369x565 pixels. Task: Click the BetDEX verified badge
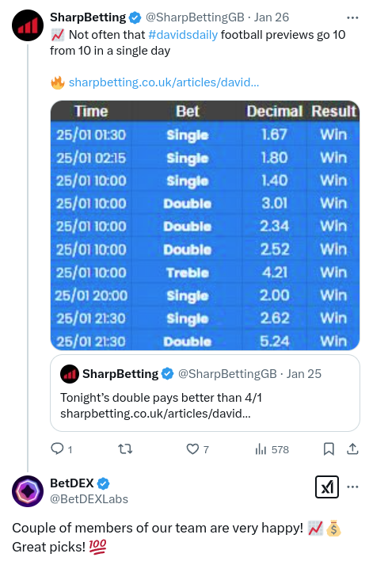(x=103, y=483)
